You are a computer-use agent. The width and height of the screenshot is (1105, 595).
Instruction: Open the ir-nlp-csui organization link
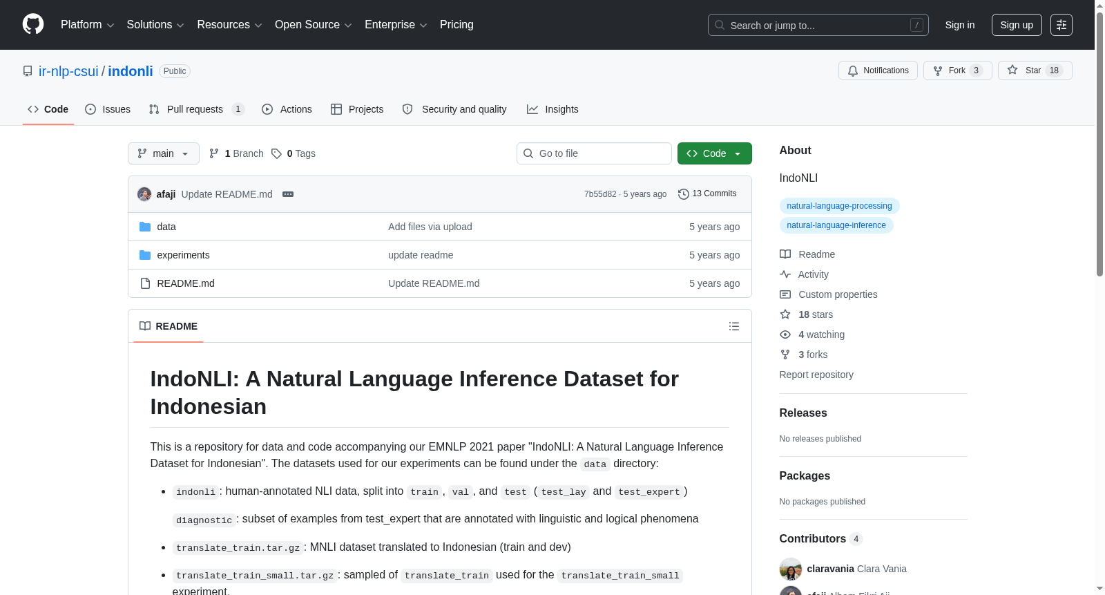(x=68, y=71)
